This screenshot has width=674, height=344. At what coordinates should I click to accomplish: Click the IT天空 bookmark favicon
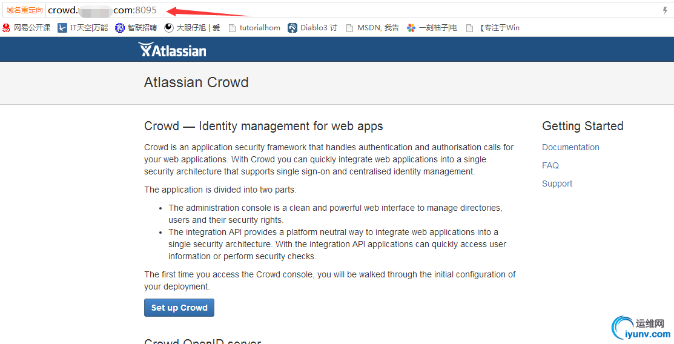coord(62,28)
